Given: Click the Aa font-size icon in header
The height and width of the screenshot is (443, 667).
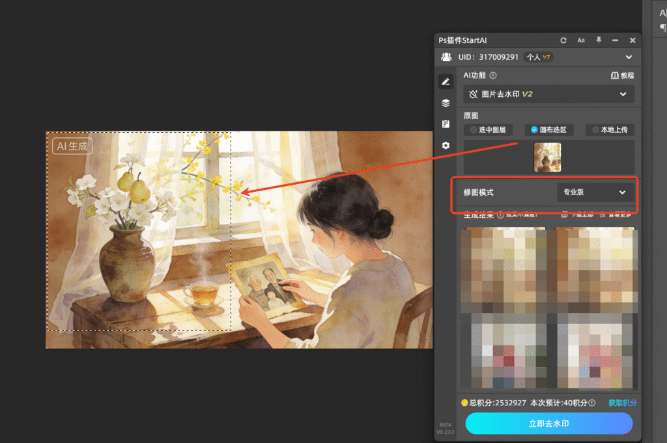Looking at the screenshot, I should 581,40.
